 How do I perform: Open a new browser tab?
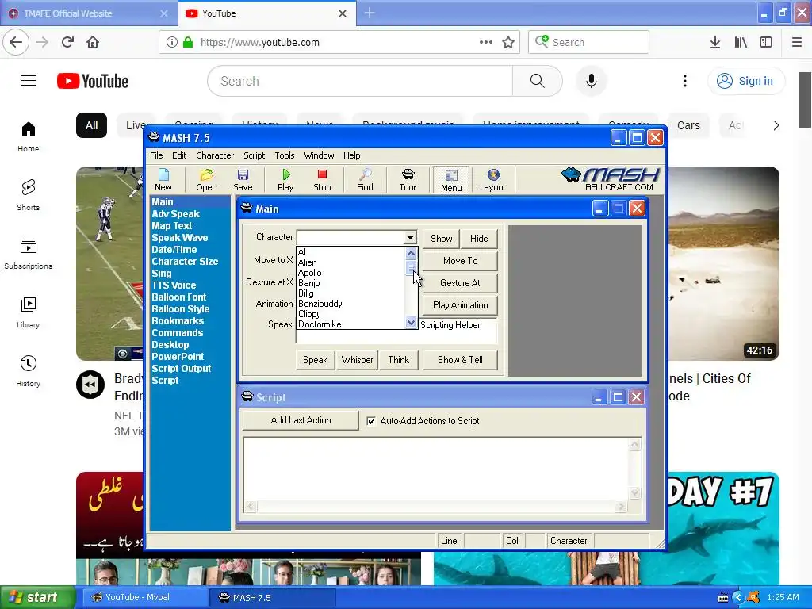click(370, 13)
